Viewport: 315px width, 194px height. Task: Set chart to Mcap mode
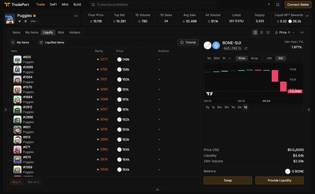tap(254, 58)
